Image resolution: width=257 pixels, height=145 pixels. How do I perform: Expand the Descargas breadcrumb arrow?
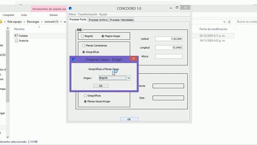coord(42,22)
